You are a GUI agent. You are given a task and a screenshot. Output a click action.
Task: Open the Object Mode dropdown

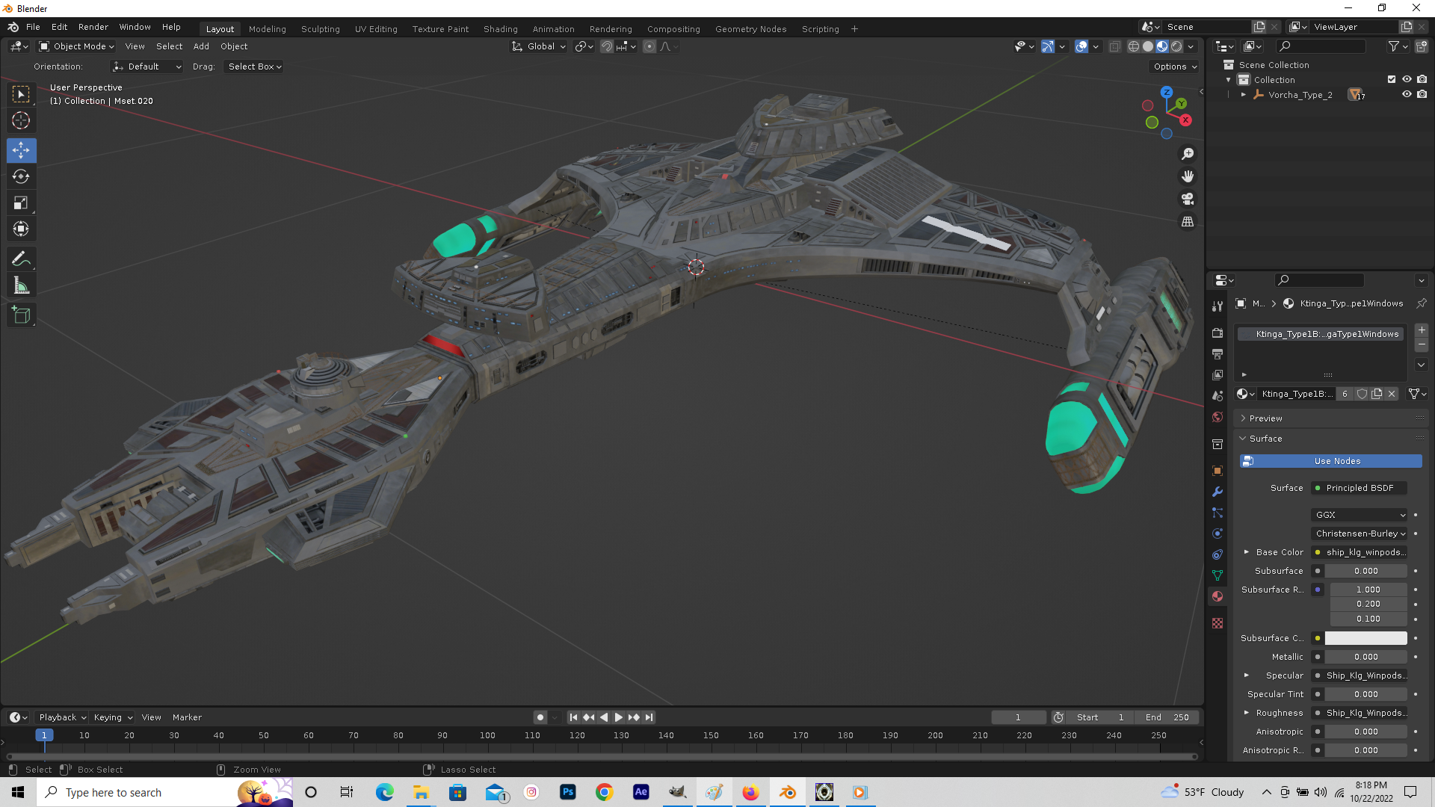(x=77, y=46)
